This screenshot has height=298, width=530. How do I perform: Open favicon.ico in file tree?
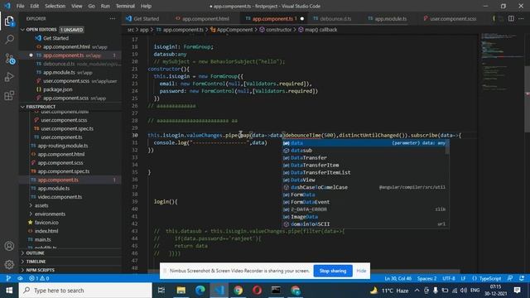coord(46,223)
